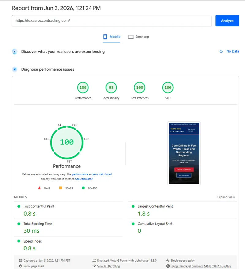This screenshot has width=245, height=269.
Task: Click Single page session text
Action: pos(183,260)
